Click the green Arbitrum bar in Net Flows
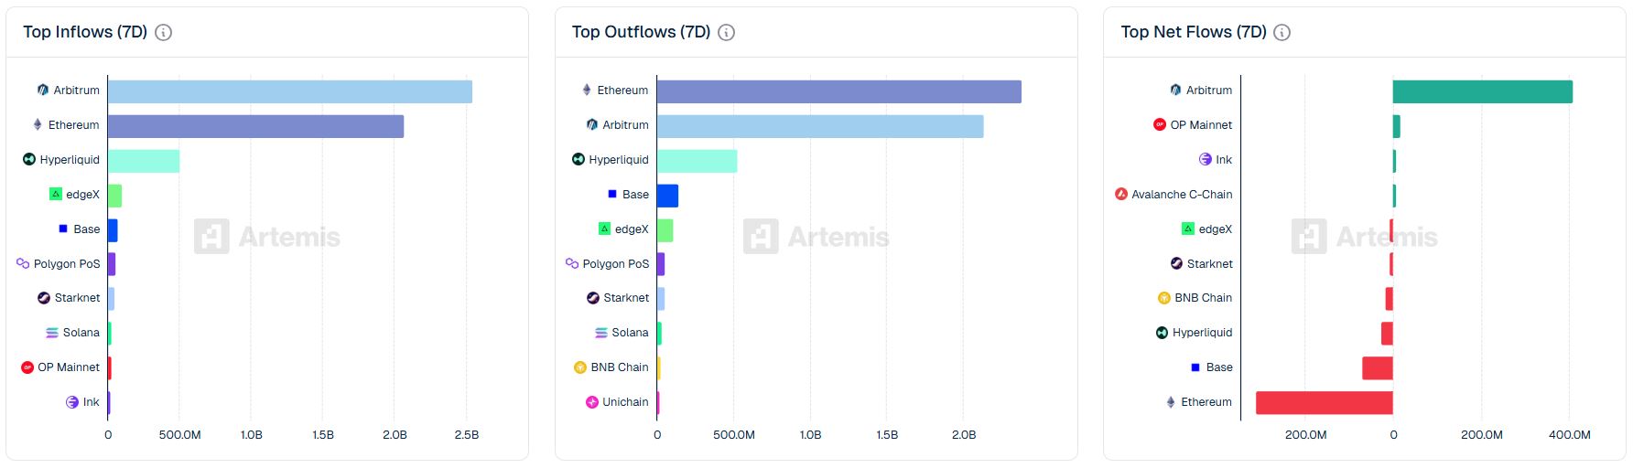The width and height of the screenshot is (1633, 468). tap(1482, 92)
